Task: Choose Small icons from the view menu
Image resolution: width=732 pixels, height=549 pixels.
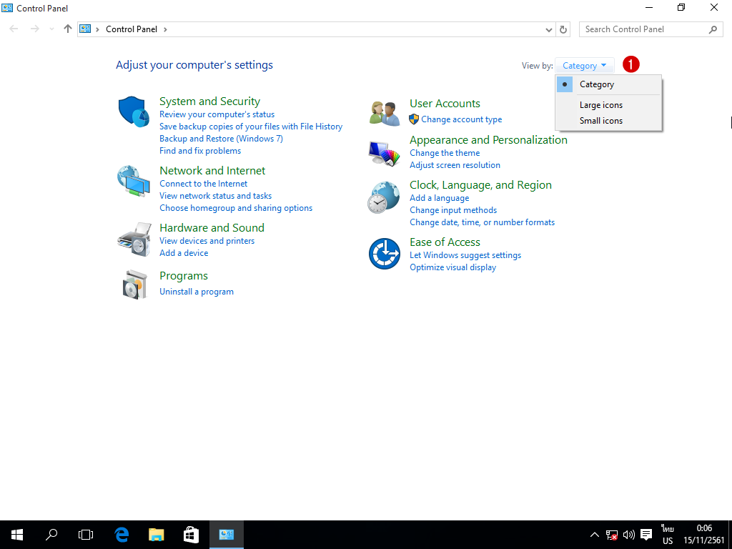Action: [601, 121]
